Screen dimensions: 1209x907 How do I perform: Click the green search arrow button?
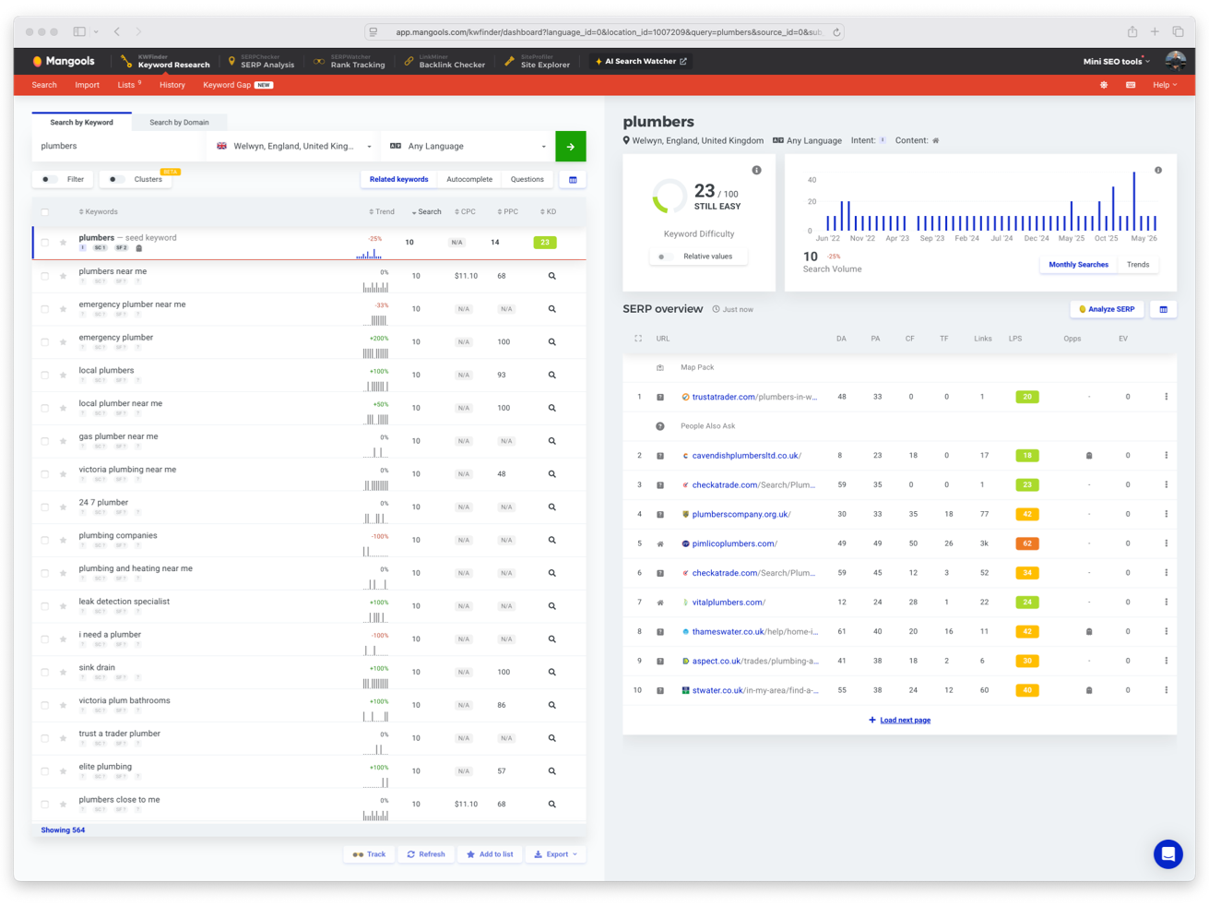(571, 147)
